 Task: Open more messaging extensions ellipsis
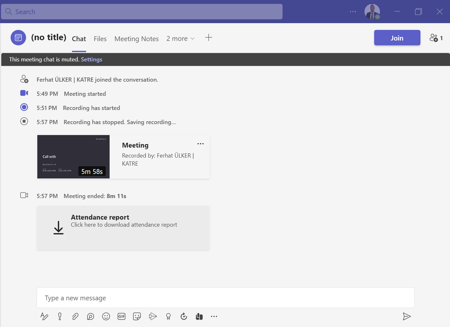point(214,316)
